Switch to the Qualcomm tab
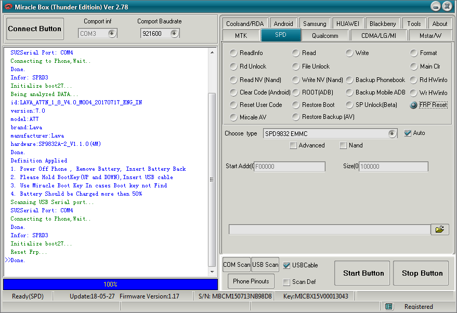Viewport: 457px width, 313px height. [325, 35]
